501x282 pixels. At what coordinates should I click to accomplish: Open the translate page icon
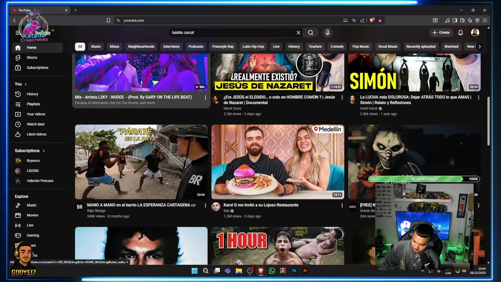(354, 20)
